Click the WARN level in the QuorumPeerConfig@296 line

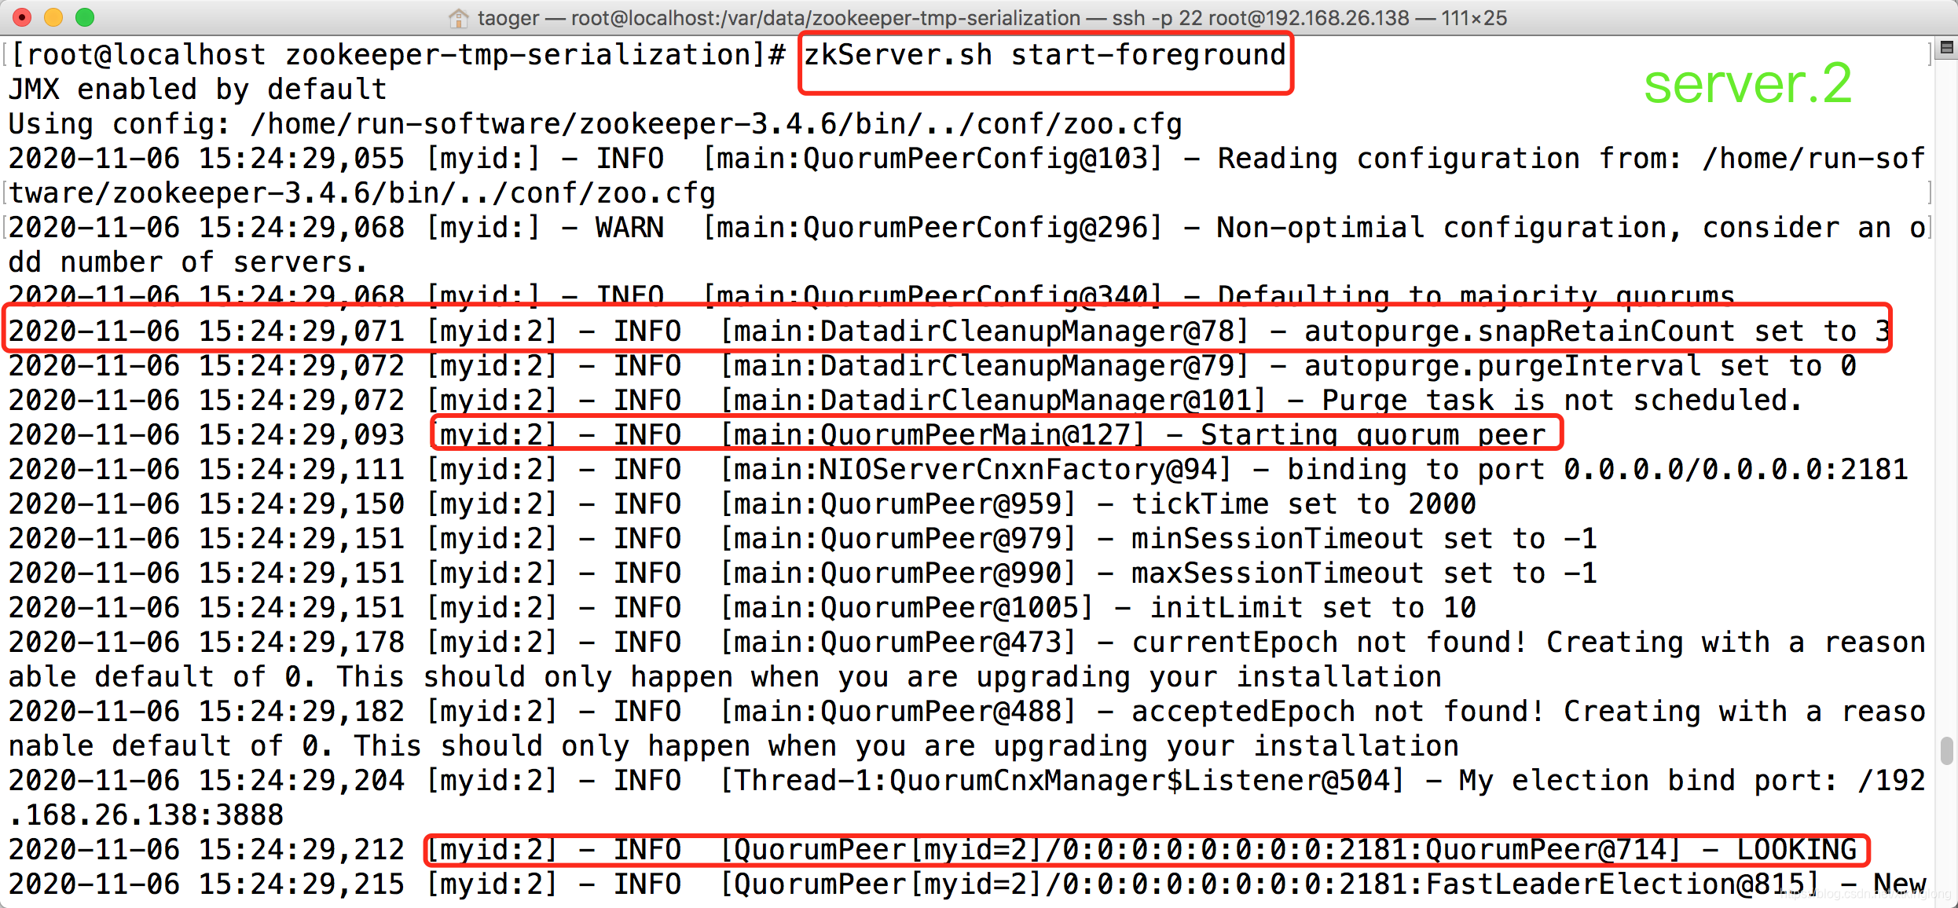pyautogui.click(x=629, y=228)
